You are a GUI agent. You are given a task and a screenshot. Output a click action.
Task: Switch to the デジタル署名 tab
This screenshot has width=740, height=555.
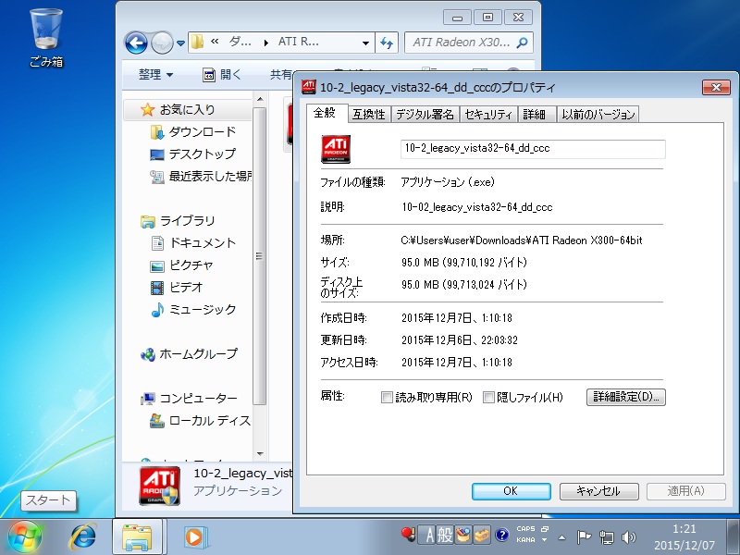tap(425, 114)
